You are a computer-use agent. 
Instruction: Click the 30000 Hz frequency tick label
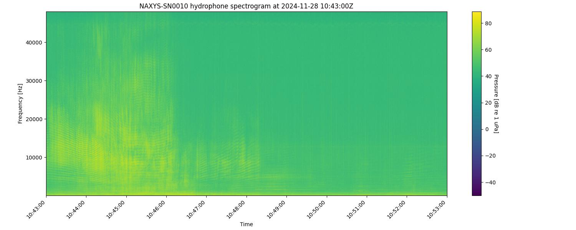[x=34, y=80]
